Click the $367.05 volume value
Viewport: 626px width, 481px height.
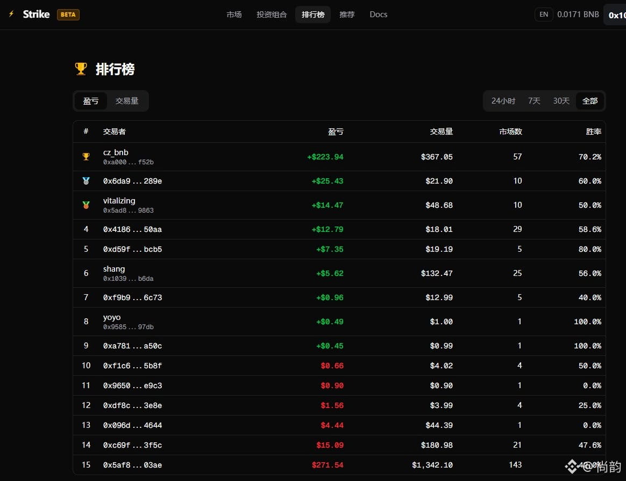point(437,157)
